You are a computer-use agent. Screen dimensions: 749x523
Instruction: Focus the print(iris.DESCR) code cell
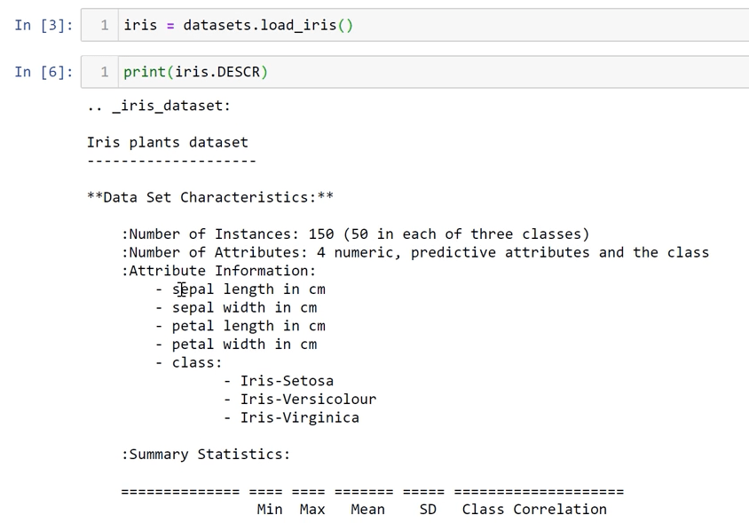[x=444, y=72]
